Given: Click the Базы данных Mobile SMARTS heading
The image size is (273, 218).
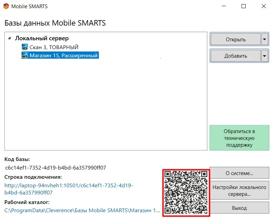Looking at the screenshot, I should click(x=55, y=23).
